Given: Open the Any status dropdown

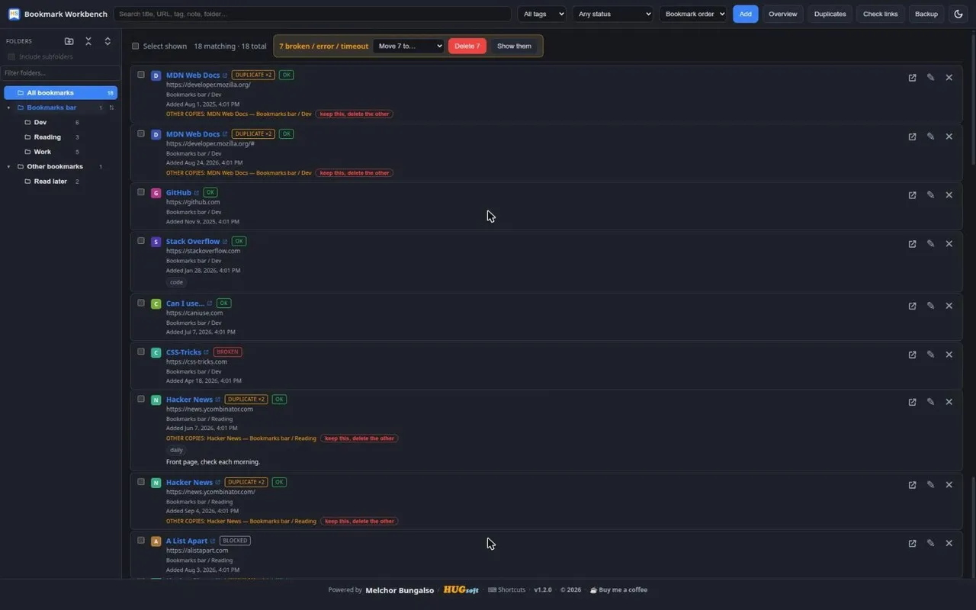Looking at the screenshot, I should [x=613, y=14].
